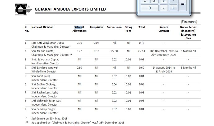The height and width of the screenshot is (126, 214).
Task: Click the 'Sitting Fees' column header
Action: coord(128,29)
